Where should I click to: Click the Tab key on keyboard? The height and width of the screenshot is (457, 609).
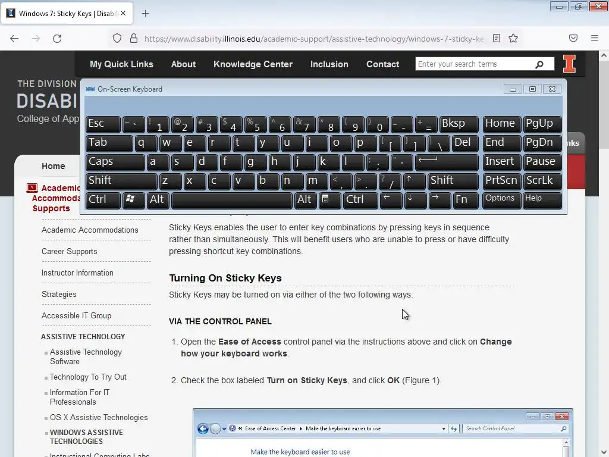tap(109, 143)
